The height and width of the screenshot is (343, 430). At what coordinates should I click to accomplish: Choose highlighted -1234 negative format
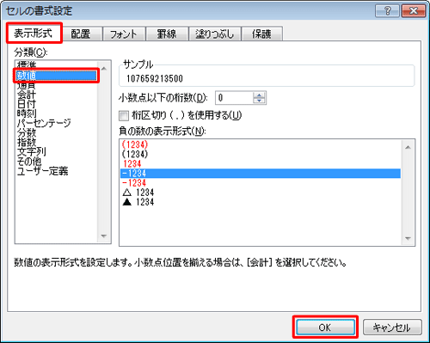point(261,174)
